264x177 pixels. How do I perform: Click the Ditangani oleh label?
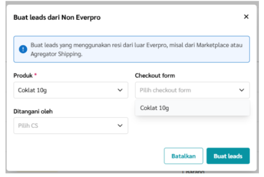(33, 111)
